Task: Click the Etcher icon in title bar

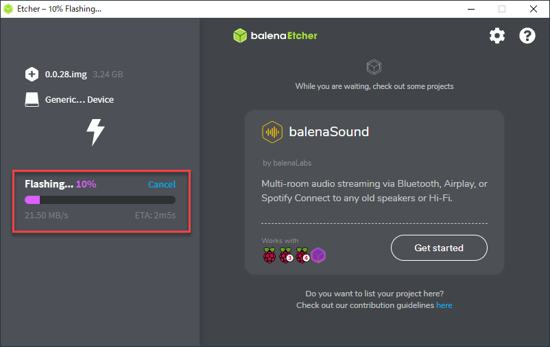Action: 8,9
